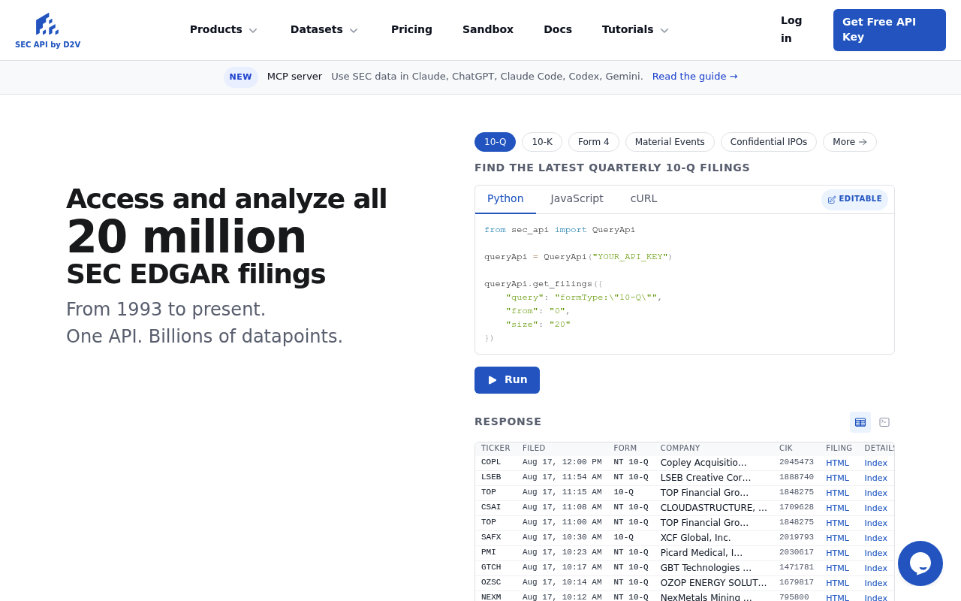Select the OZOP ENERGY SOLUT… company cell
Image resolution: width=961 pixels, height=601 pixels.
714,583
